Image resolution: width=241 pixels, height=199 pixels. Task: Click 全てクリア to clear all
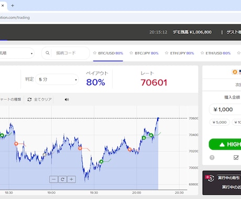(x=43, y=99)
